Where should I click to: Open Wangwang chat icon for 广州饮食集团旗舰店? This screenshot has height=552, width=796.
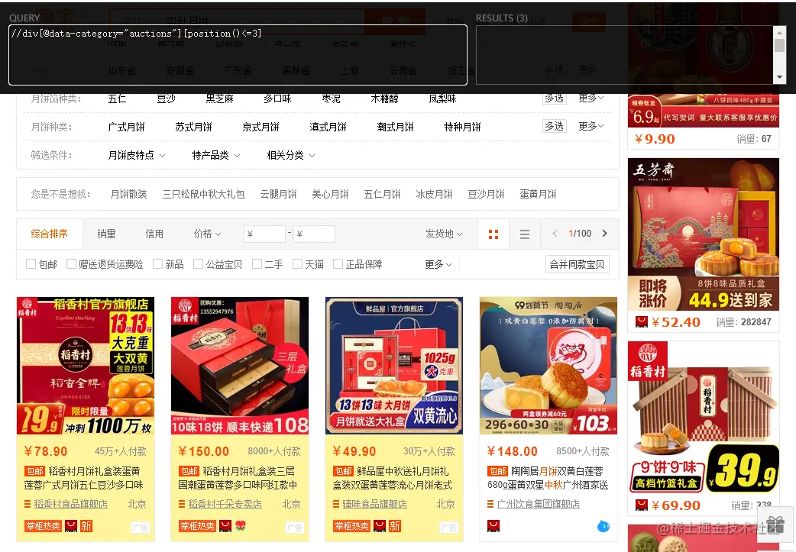pos(603,526)
